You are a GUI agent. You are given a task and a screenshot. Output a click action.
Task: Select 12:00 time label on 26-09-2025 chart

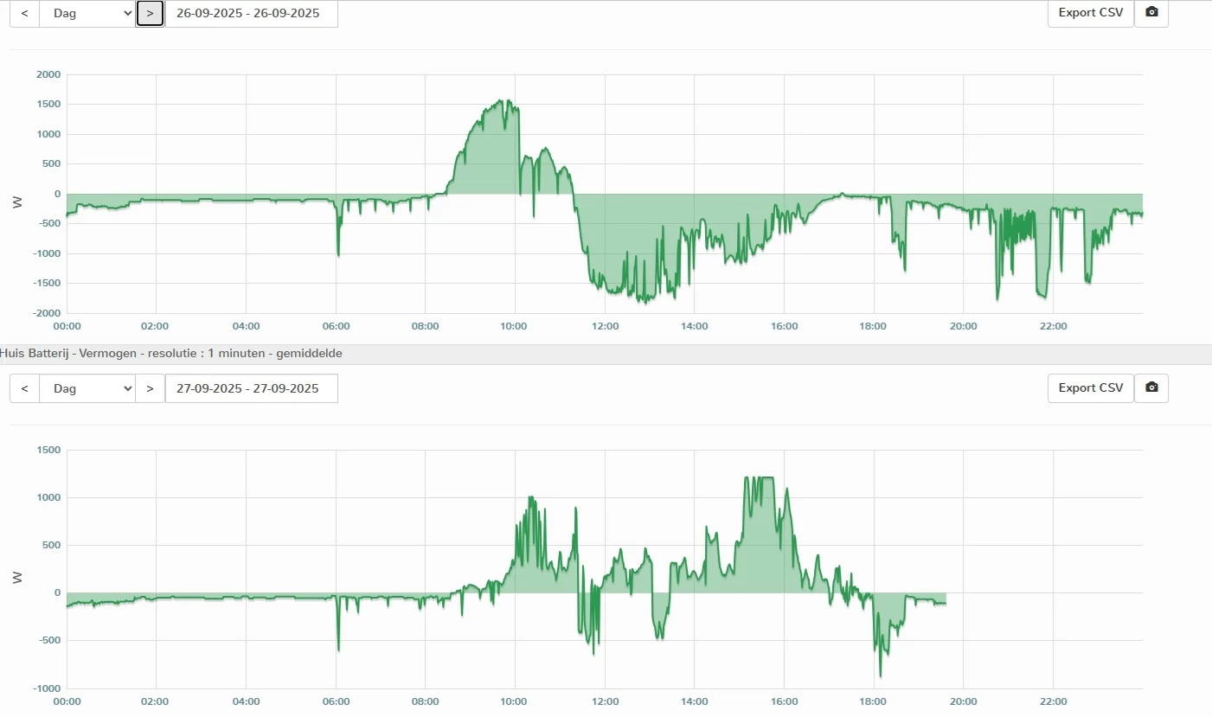pyautogui.click(x=605, y=326)
